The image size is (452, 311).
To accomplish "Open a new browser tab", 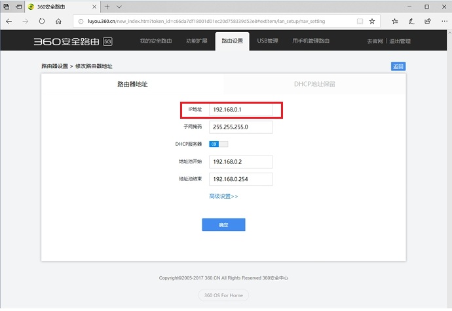I will [107, 6].
